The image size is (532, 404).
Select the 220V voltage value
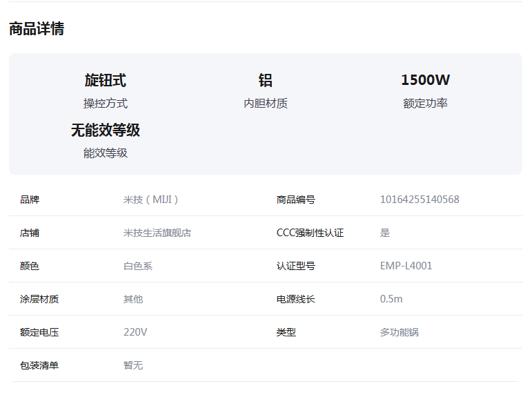135,331
